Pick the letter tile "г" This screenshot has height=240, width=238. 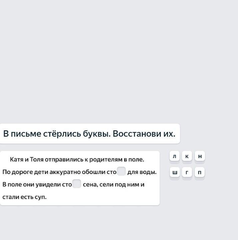pyautogui.click(x=187, y=172)
